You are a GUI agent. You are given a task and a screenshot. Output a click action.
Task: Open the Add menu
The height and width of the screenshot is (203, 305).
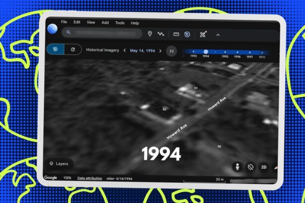click(x=105, y=23)
